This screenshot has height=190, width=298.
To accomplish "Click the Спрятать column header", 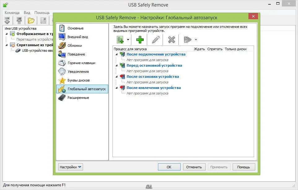I will click(215, 49).
